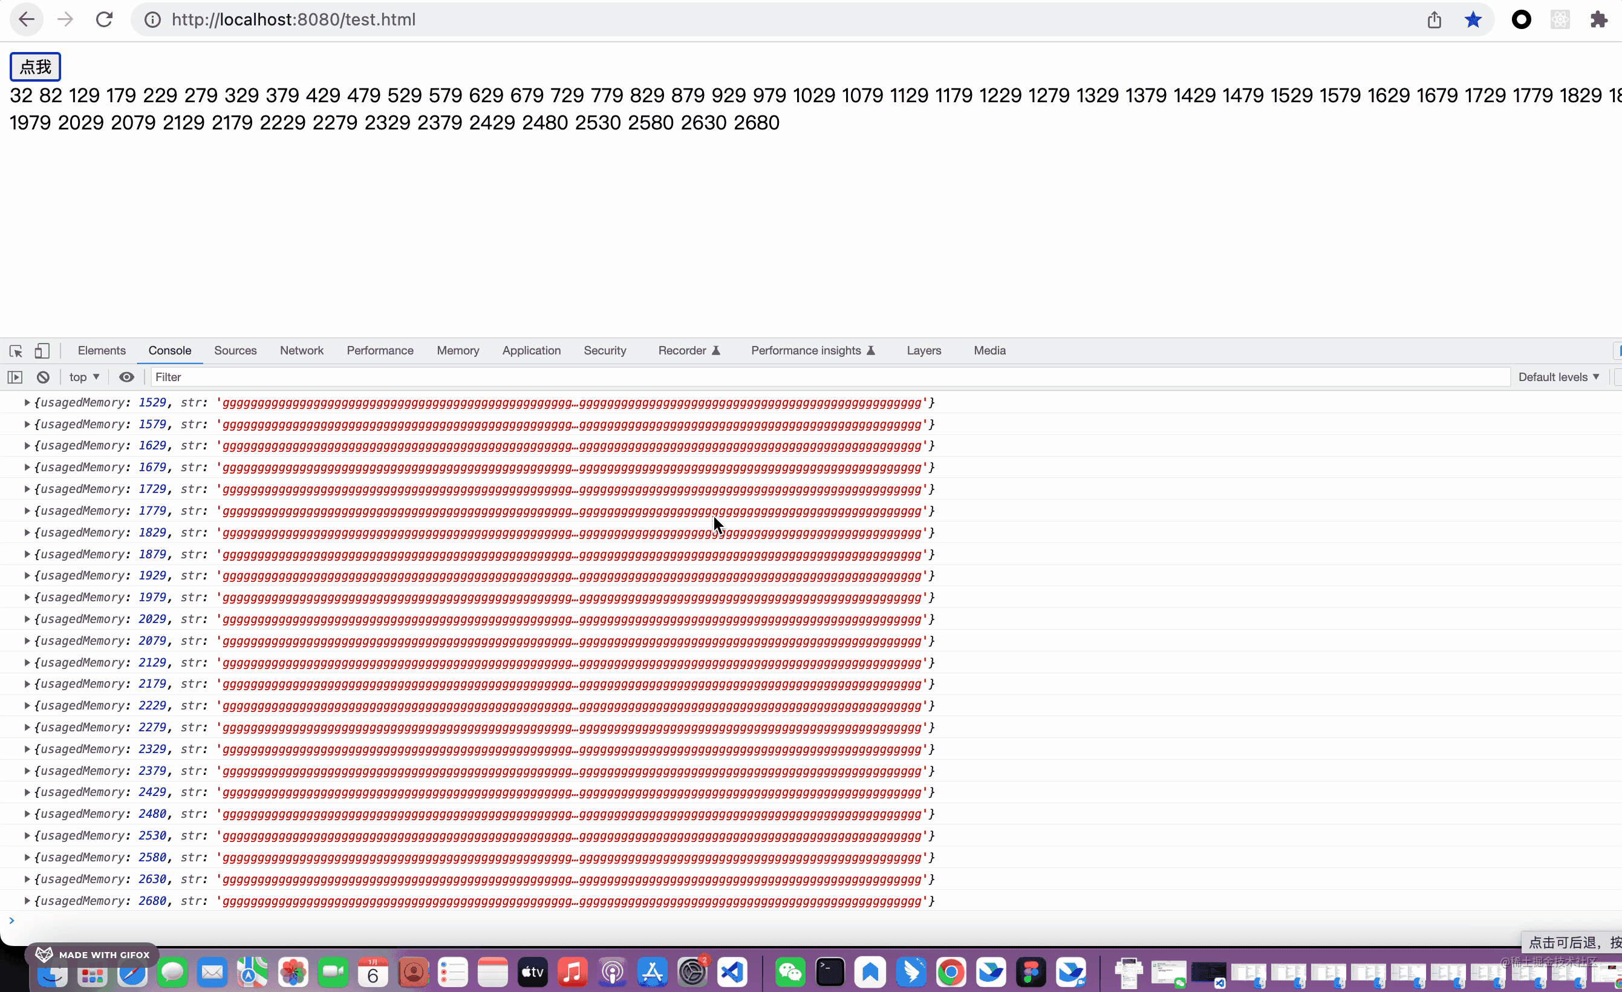Toggle the device toolbar
Image resolution: width=1622 pixels, height=992 pixels.
[42, 351]
